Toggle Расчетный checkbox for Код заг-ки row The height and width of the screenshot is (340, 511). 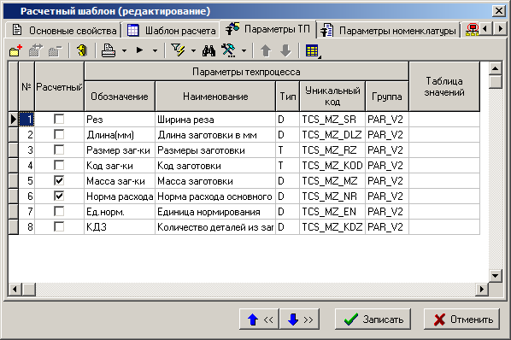59,165
